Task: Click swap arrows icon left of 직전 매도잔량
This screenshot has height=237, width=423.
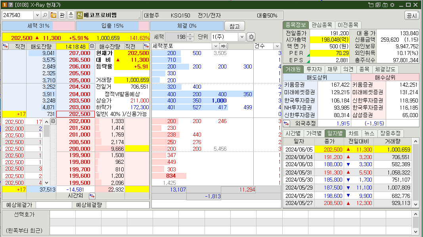Action: coord(6,46)
